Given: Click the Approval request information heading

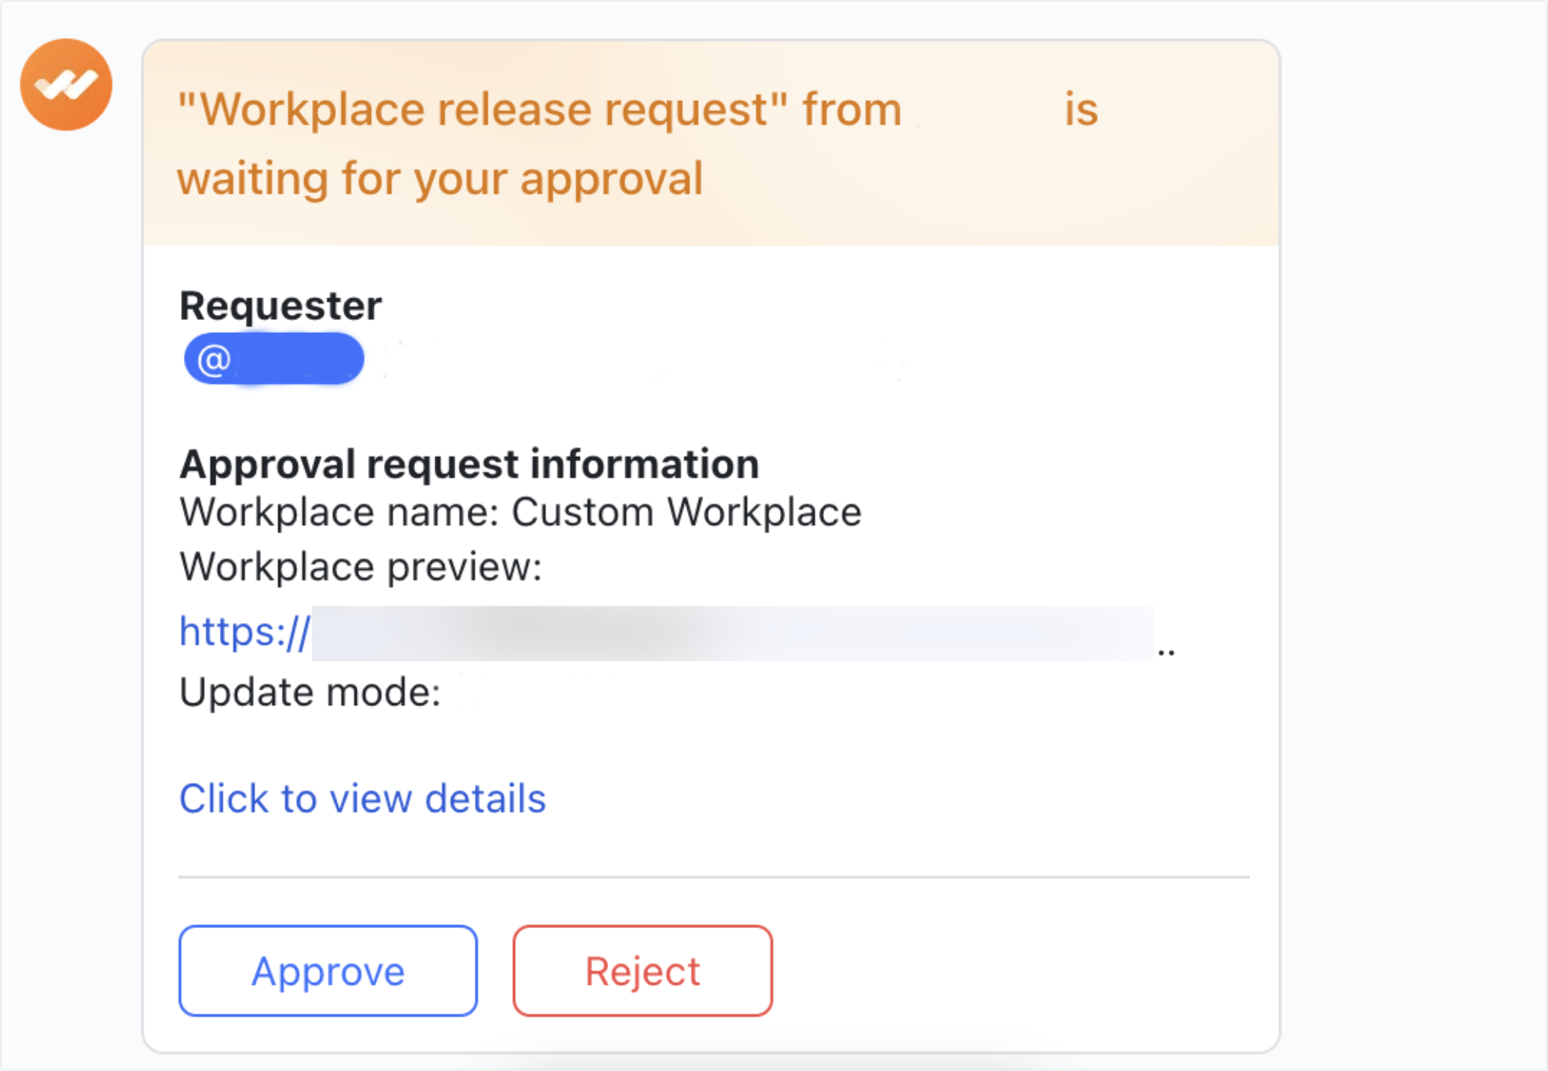Looking at the screenshot, I should (469, 463).
